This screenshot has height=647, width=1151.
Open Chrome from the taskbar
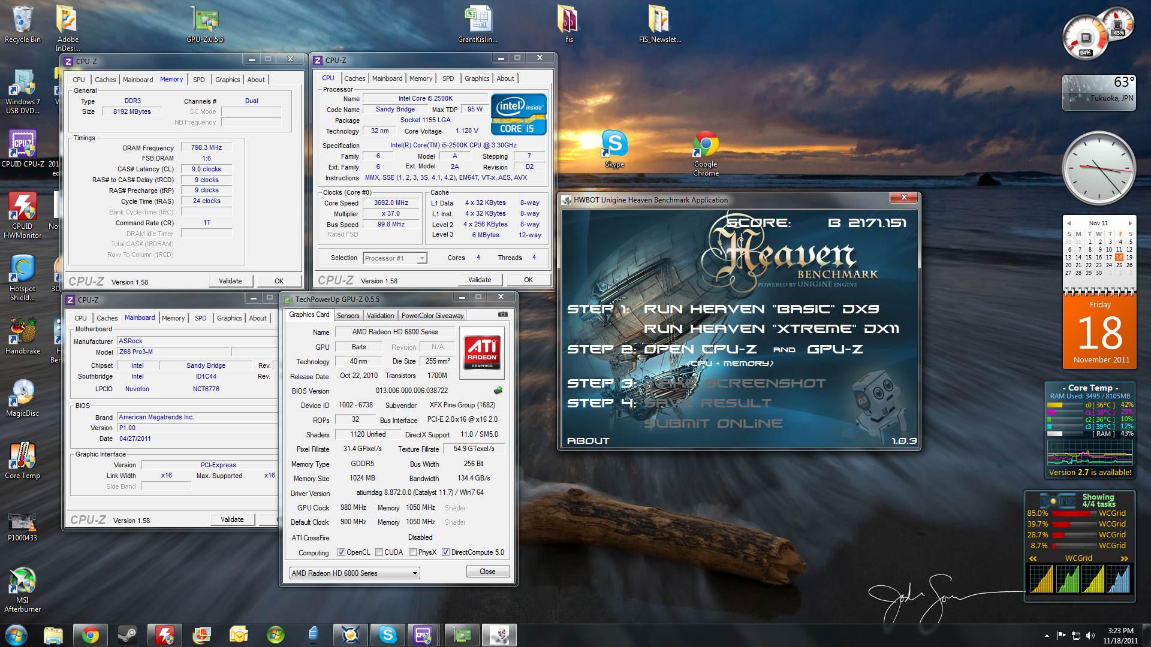pos(91,634)
